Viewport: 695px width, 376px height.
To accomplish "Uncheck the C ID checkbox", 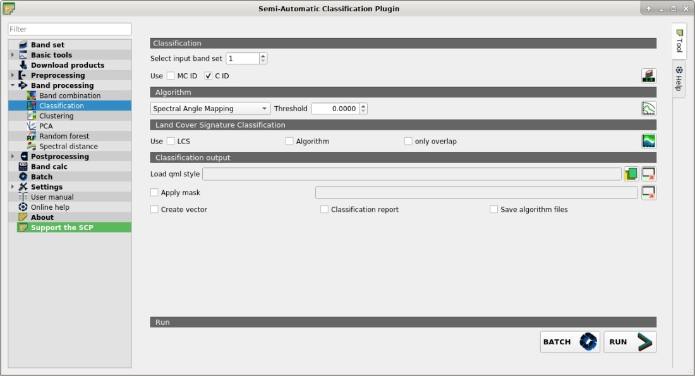I will pos(208,76).
